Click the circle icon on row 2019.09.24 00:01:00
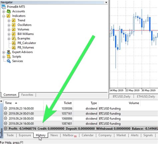This screenshot has height=144, width=158. pyautogui.click(x=5, y=113)
